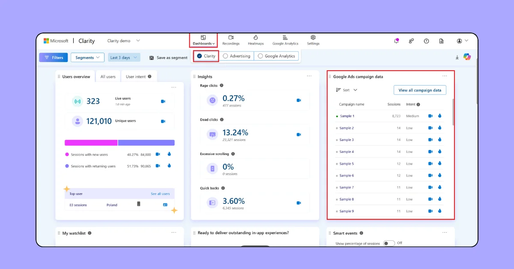Screen dimensions: 514x269
Task: View recordings of unique users
Action: click(163, 121)
